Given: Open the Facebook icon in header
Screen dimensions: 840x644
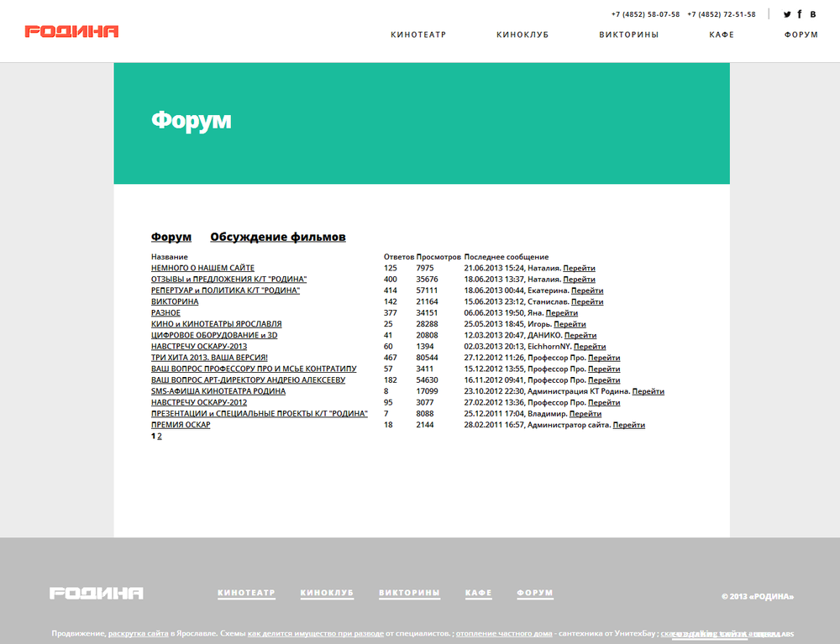Looking at the screenshot, I should [800, 14].
